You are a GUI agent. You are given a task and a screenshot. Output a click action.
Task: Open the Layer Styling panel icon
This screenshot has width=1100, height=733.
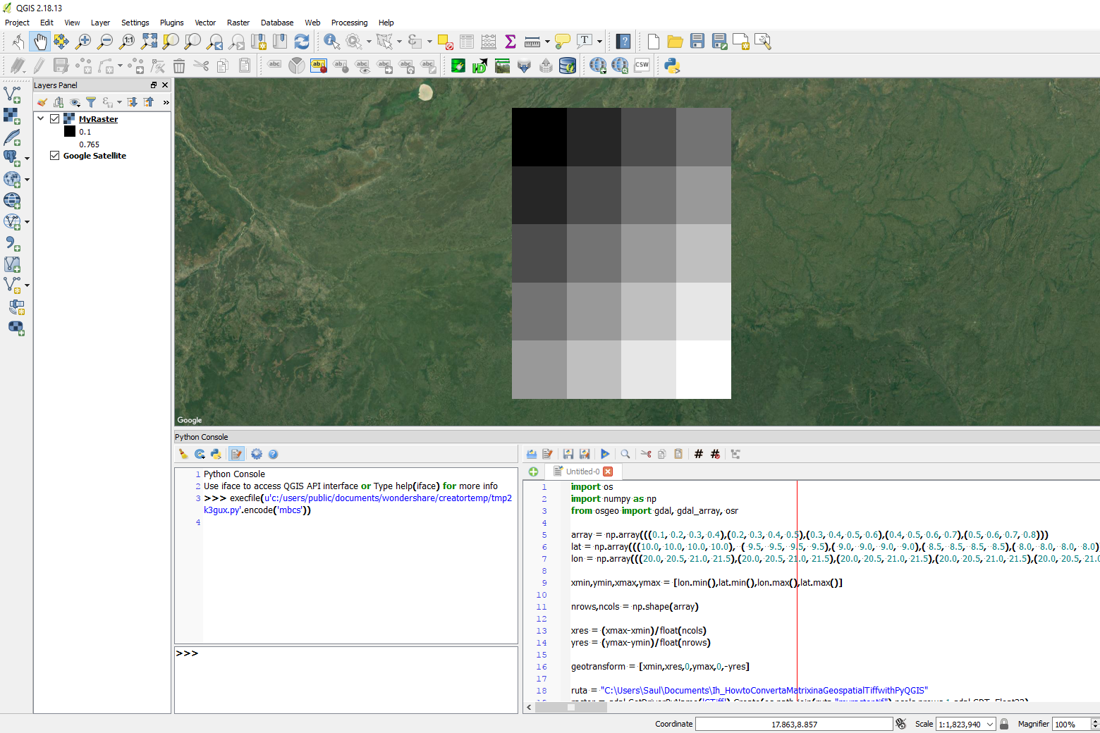tap(42, 101)
